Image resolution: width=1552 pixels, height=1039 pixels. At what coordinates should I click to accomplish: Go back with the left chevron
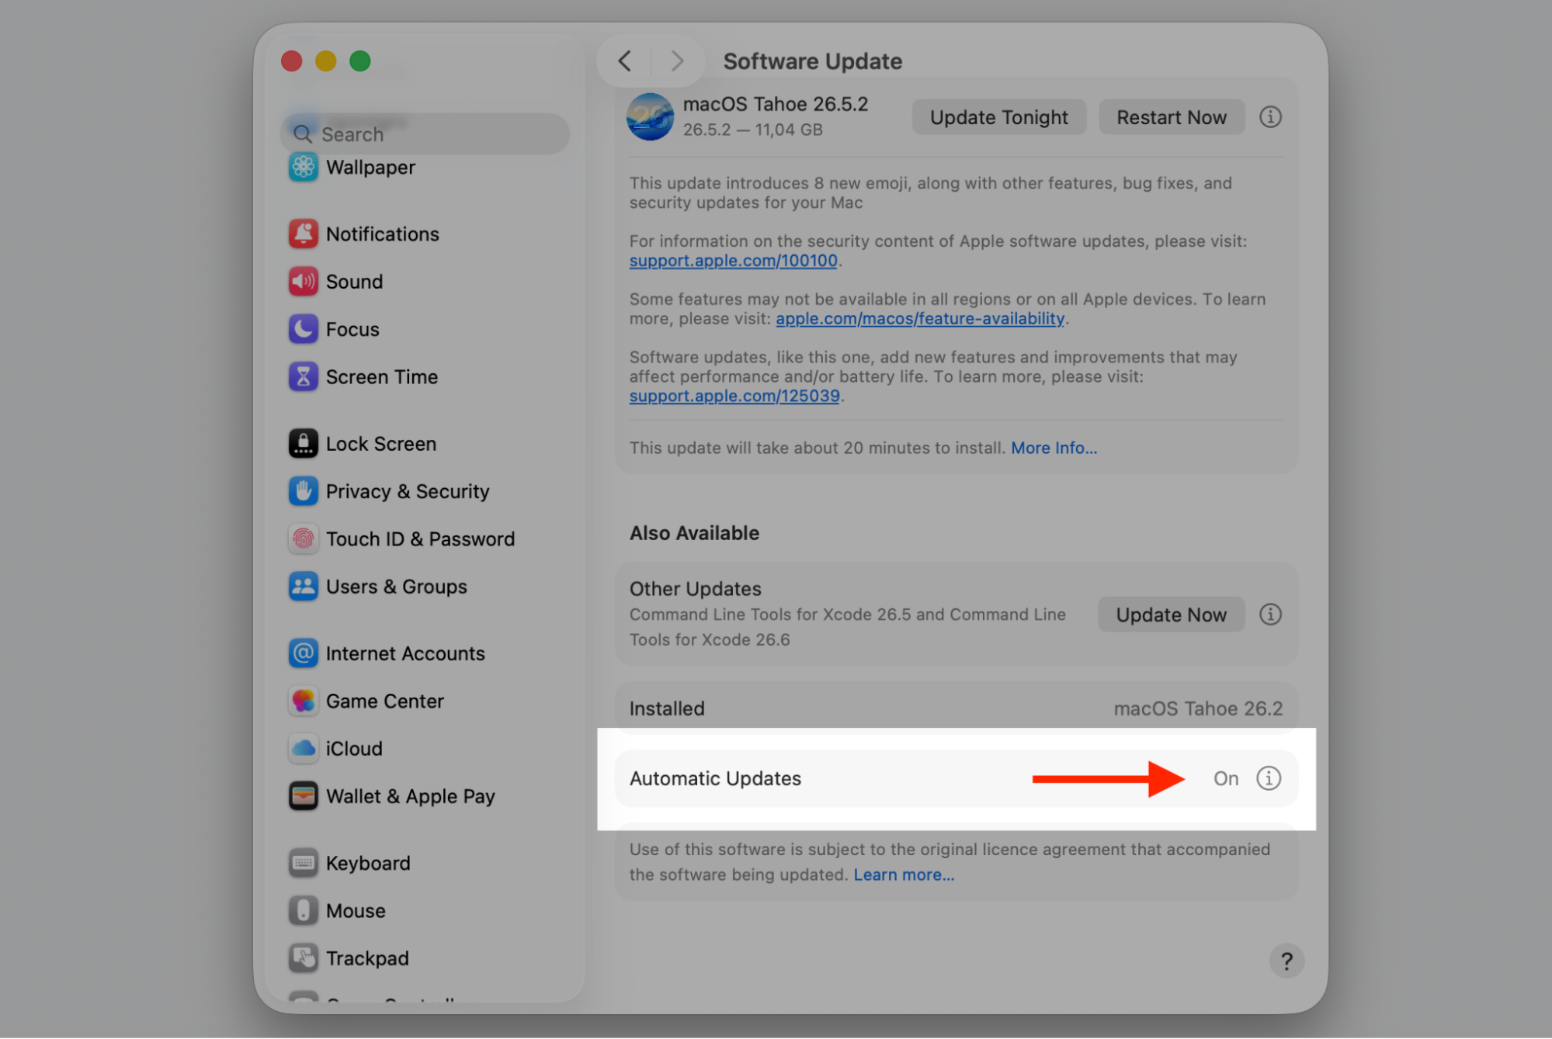click(625, 61)
